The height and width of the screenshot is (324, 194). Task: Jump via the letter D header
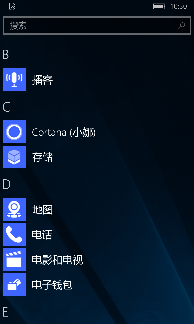6,185
